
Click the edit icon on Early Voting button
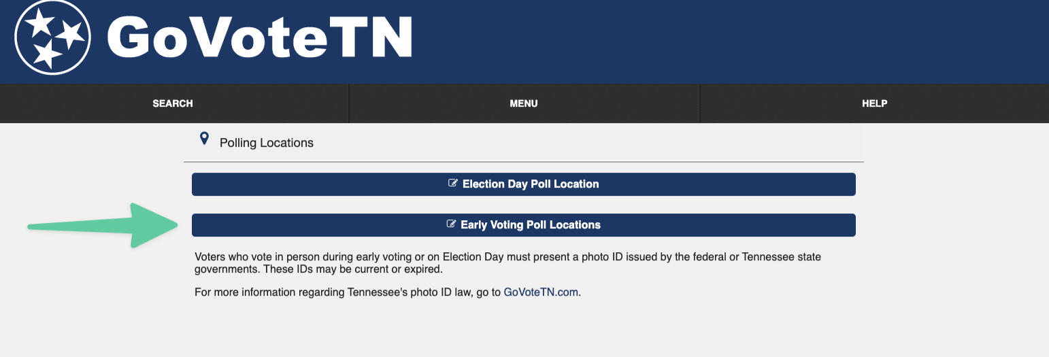[x=451, y=224]
